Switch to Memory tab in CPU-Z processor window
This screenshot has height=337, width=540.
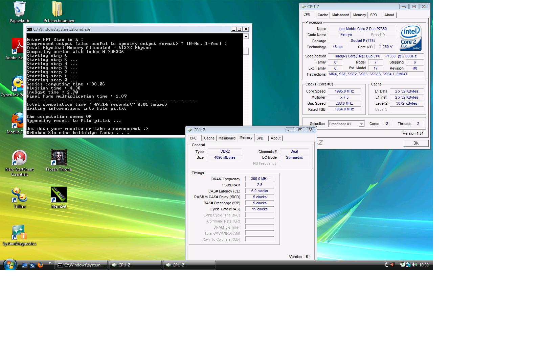pyautogui.click(x=359, y=15)
